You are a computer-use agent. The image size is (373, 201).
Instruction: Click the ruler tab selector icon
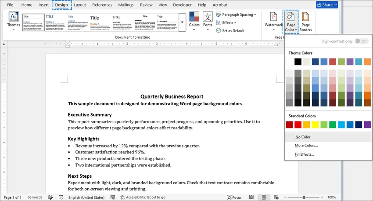click(x=4, y=44)
